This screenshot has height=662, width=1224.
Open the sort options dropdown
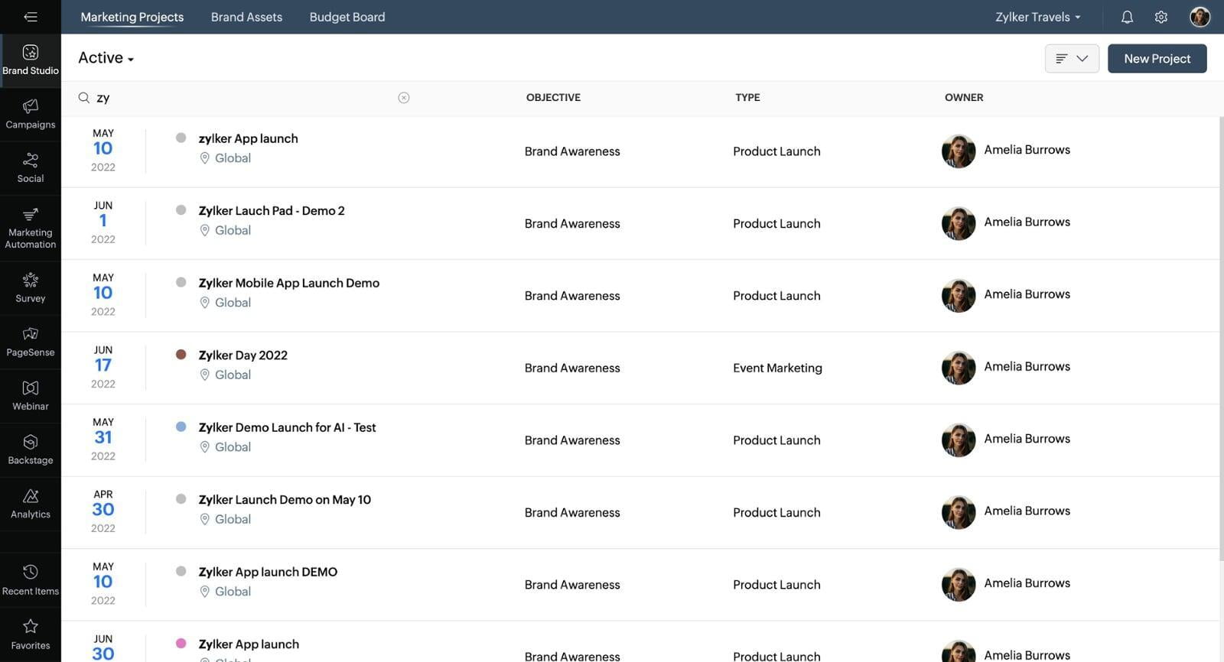(1072, 58)
